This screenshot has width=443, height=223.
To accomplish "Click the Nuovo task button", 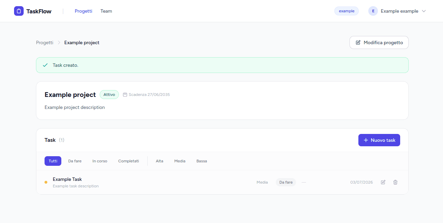I will point(379,140).
